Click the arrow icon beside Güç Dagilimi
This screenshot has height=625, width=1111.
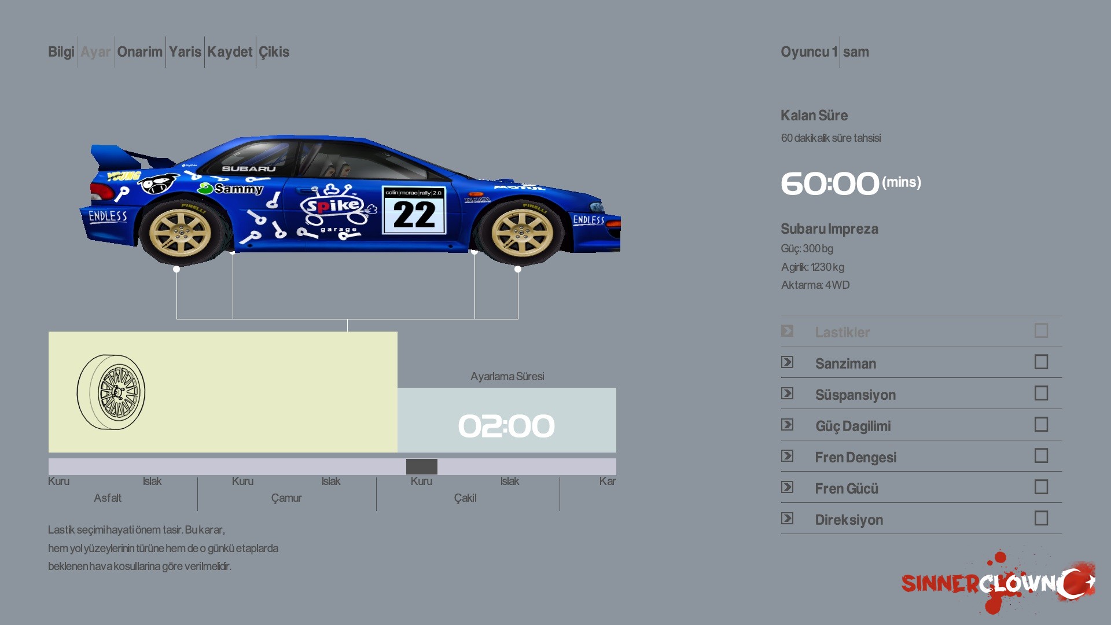787,425
